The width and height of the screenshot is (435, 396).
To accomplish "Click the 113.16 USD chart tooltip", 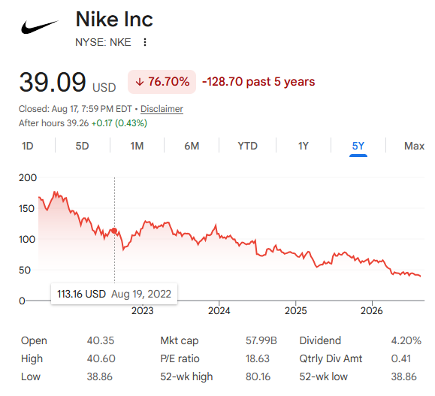I will [114, 294].
